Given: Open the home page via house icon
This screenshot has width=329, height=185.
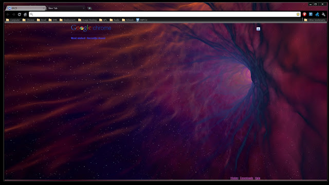Looking at the screenshot, I should [x=25, y=14].
